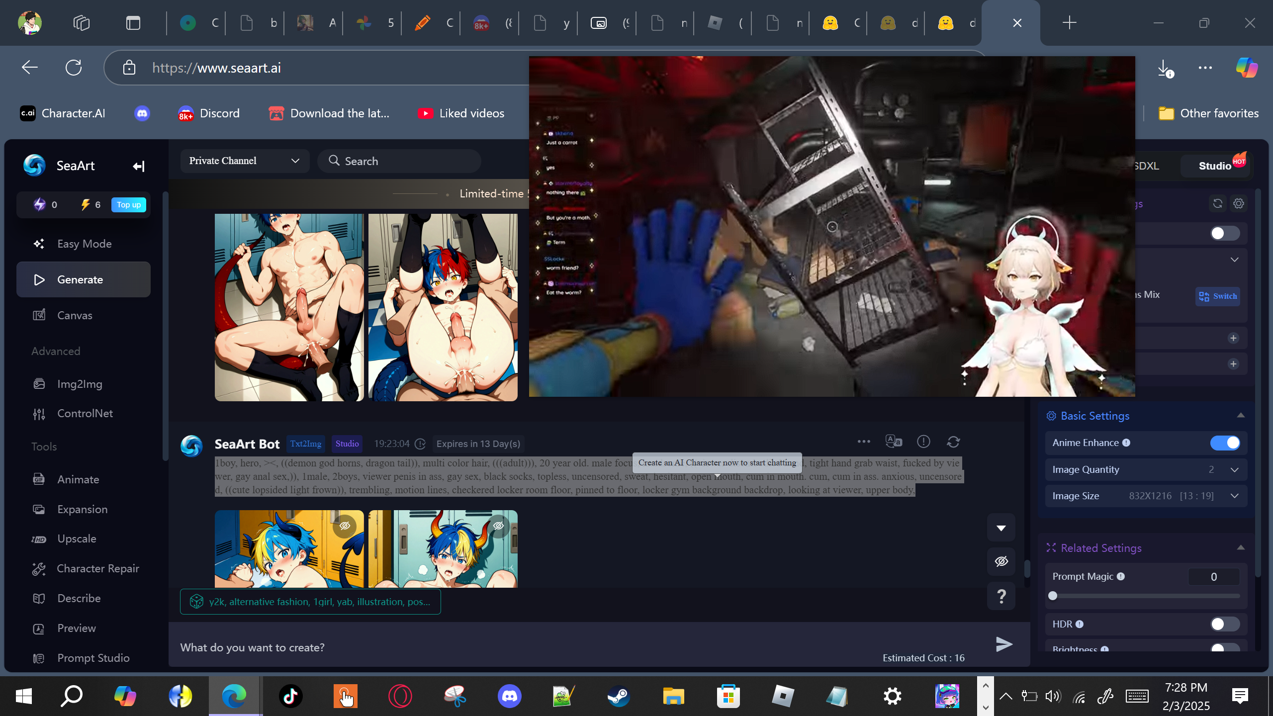The height and width of the screenshot is (716, 1273).
Task: Open a new browser tab
Action: point(1069,23)
